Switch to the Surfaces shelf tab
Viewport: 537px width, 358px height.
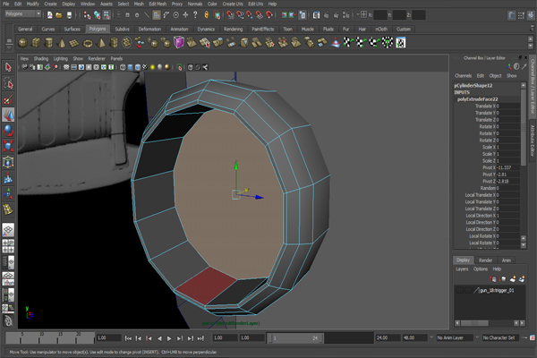pyautogui.click(x=72, y=30)
